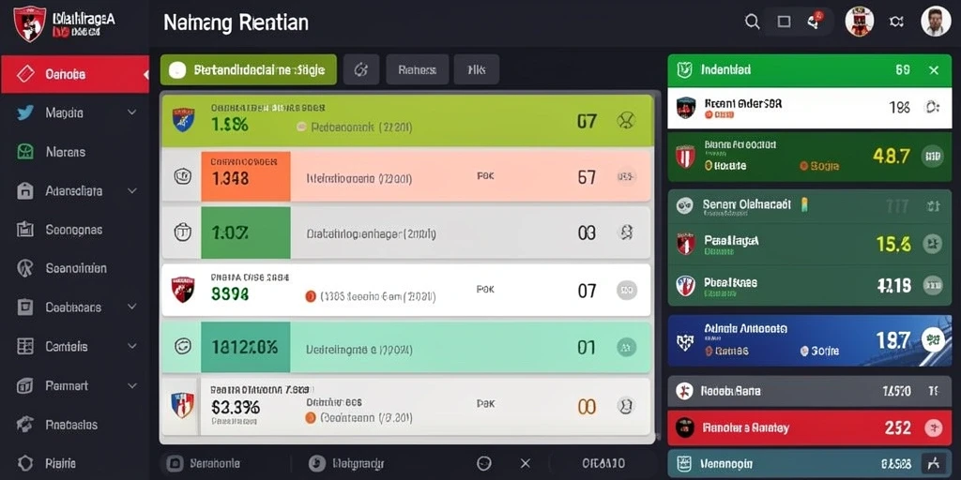Image resolution: width=961 pixels, height=480 pixels.
Task: Open search with the magnifier icon
Action: click(x=752, y=22)
